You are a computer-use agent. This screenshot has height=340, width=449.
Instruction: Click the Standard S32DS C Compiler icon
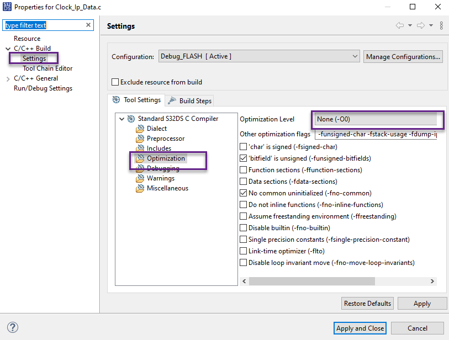[x=131, y=119]
